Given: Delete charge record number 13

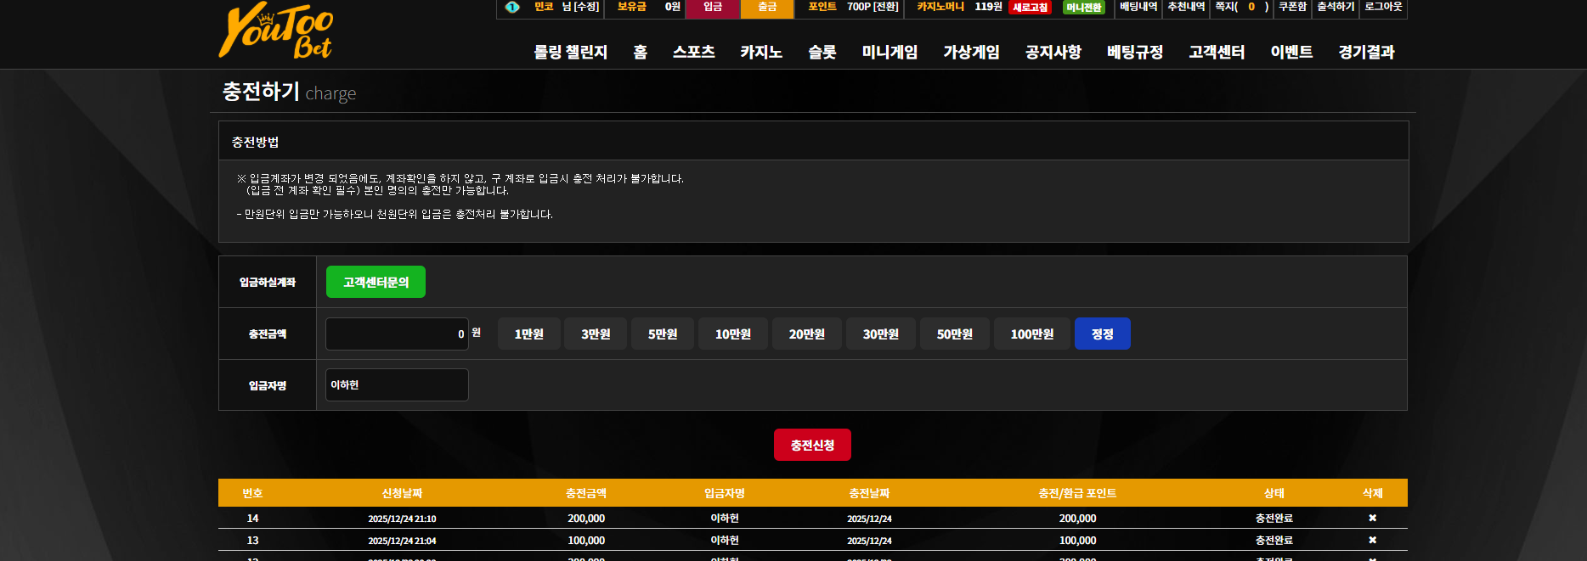Looking at the screenshot, I should (1372, 540).
